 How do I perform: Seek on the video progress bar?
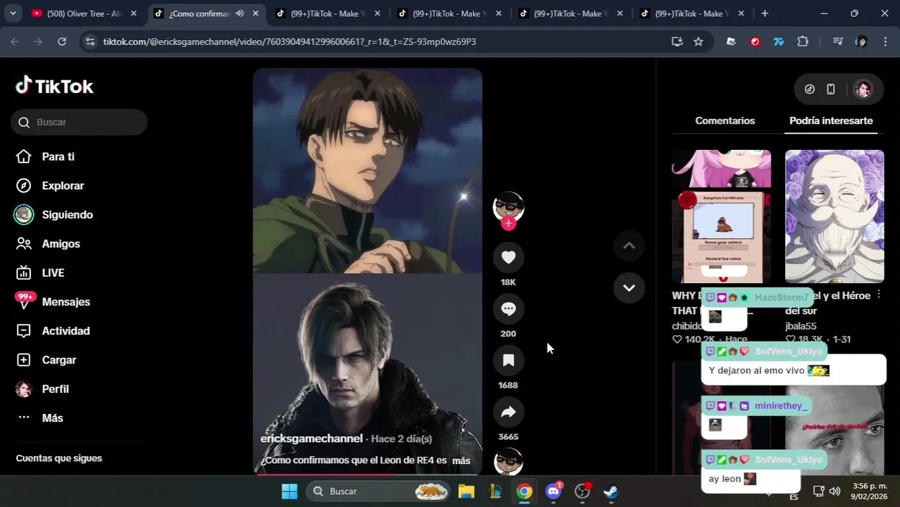point(368,474)
